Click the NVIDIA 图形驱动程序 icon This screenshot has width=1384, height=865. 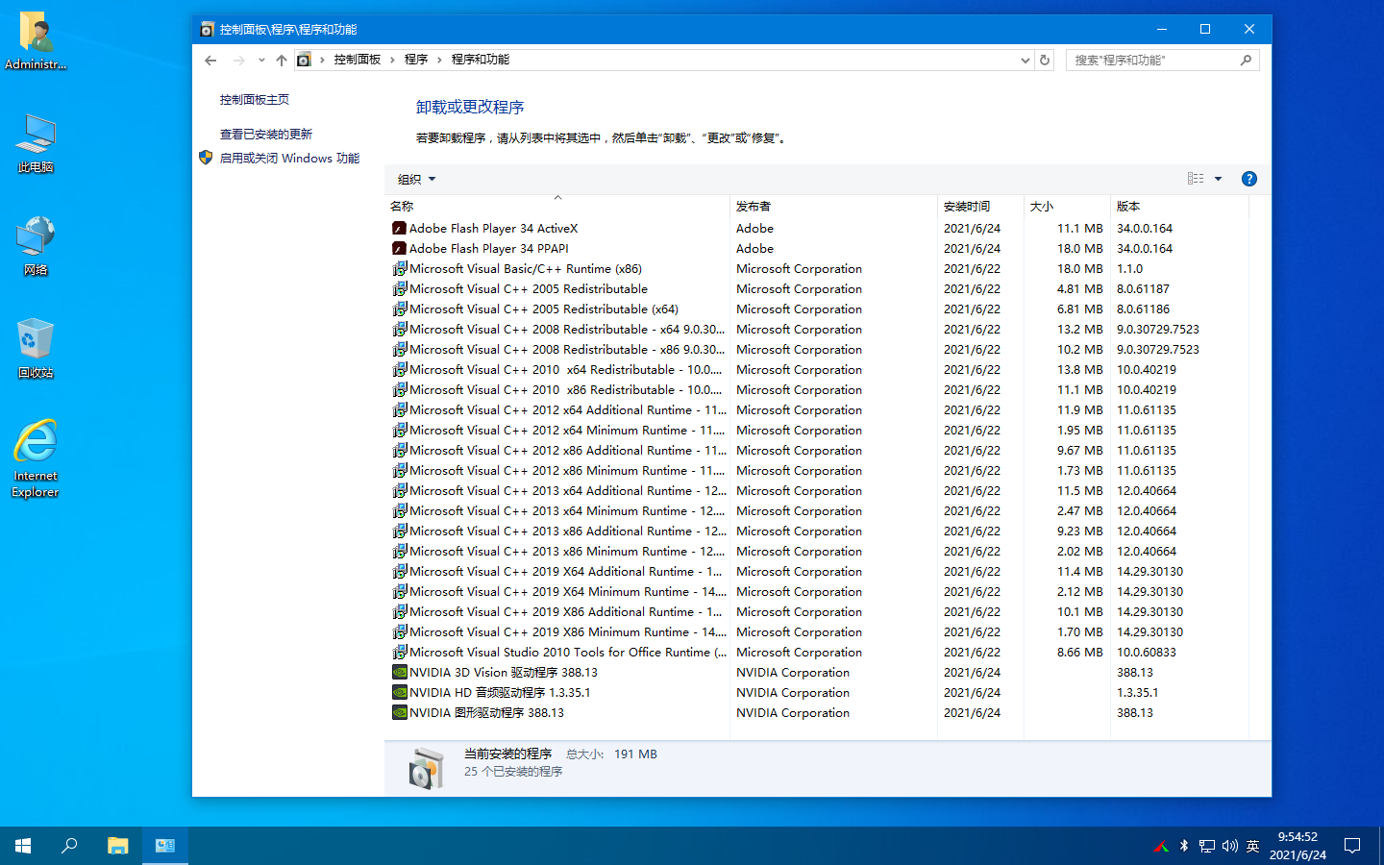pyautogui.click(x=399, y=713)
